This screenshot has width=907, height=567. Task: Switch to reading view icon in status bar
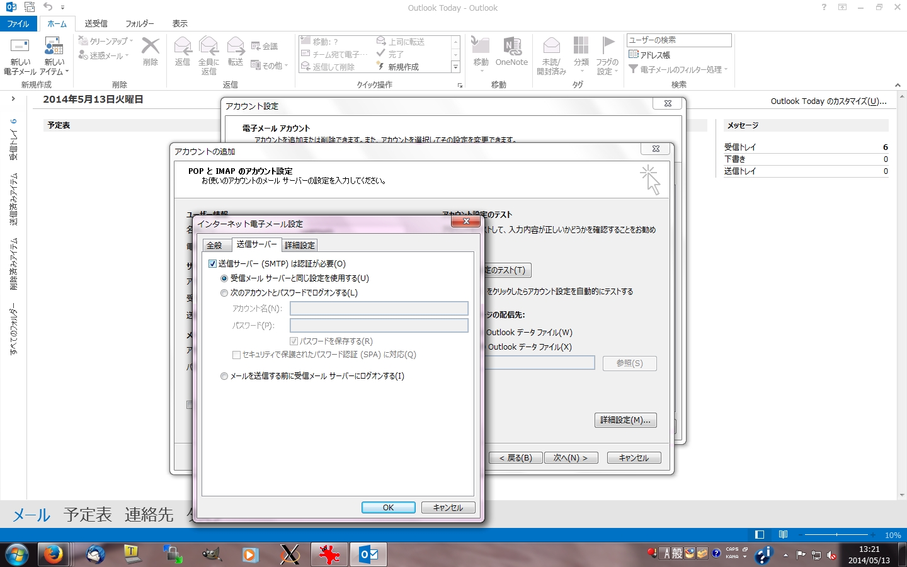[783, 535]
